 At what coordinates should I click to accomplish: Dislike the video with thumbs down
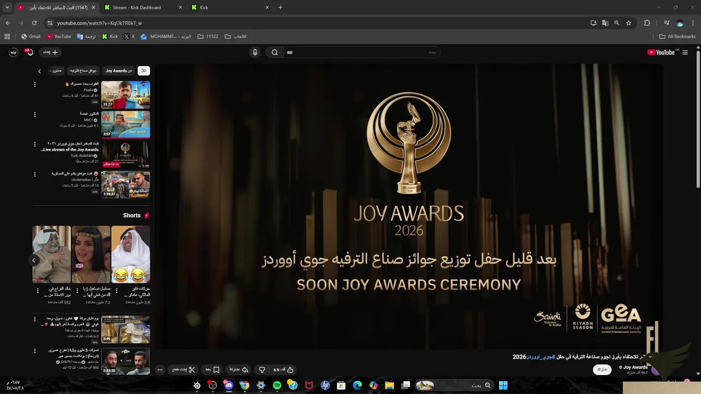pos(262,370)
